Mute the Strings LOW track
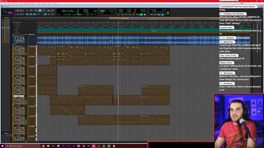Image resolution: width=264 pixels, height=148 pixels. pos(24,49)
